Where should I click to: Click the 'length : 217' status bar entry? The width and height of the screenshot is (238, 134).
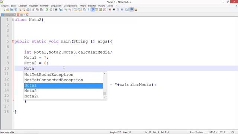point(115,133)
